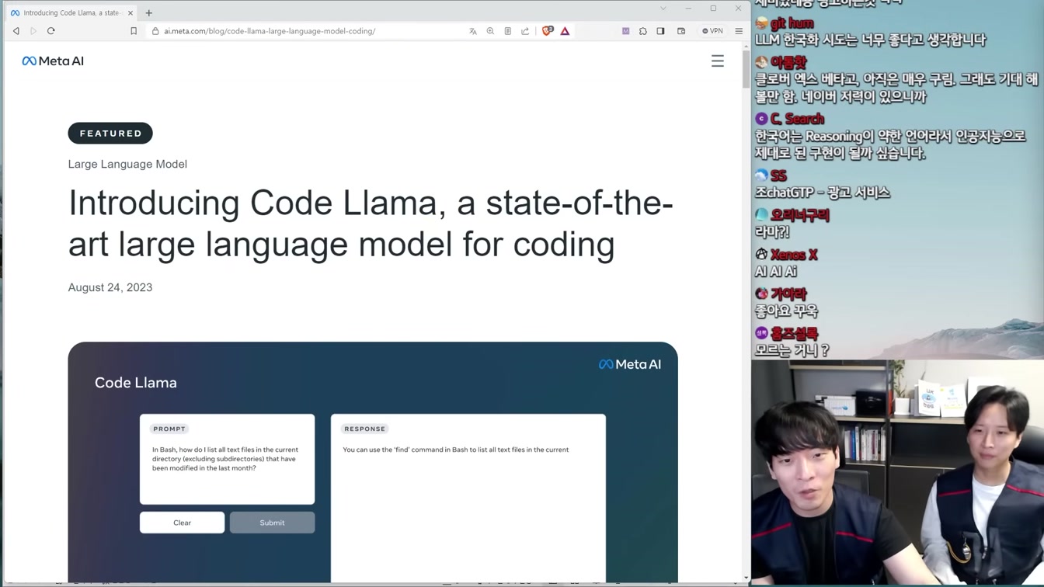
Task: Click the article headline text
Action: [x=371, y=224]
